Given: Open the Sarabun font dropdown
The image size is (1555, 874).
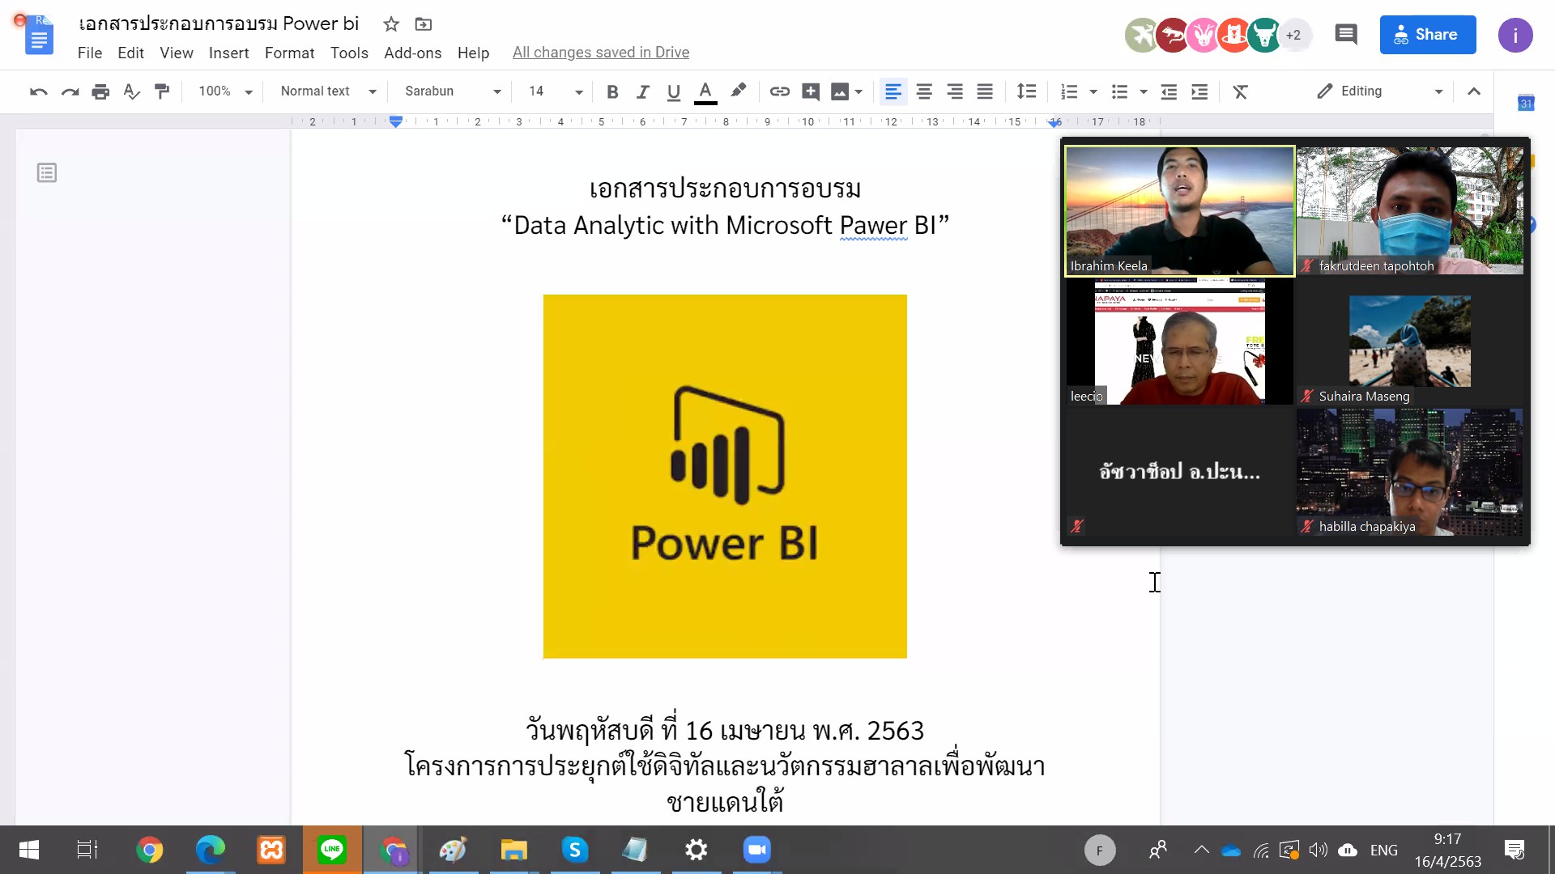Looking at the screenshot, I should tap(453, 91).
